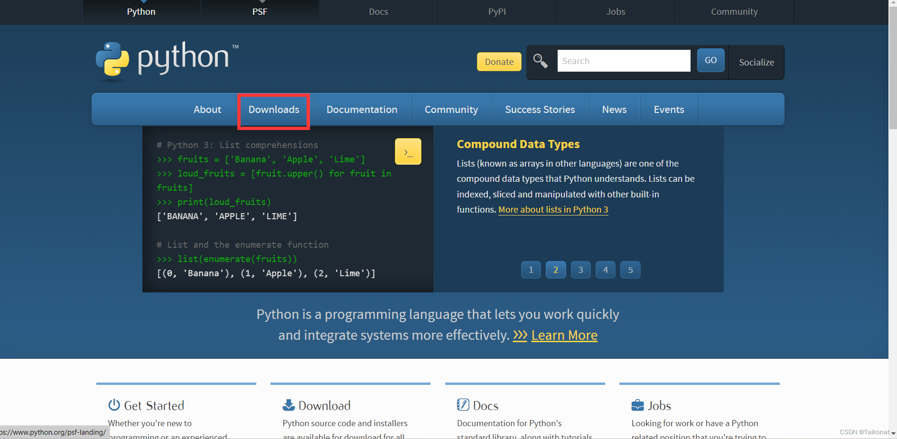897x439 pixels.
Task: Open the Documentation menu
Action: click(362, 110)
